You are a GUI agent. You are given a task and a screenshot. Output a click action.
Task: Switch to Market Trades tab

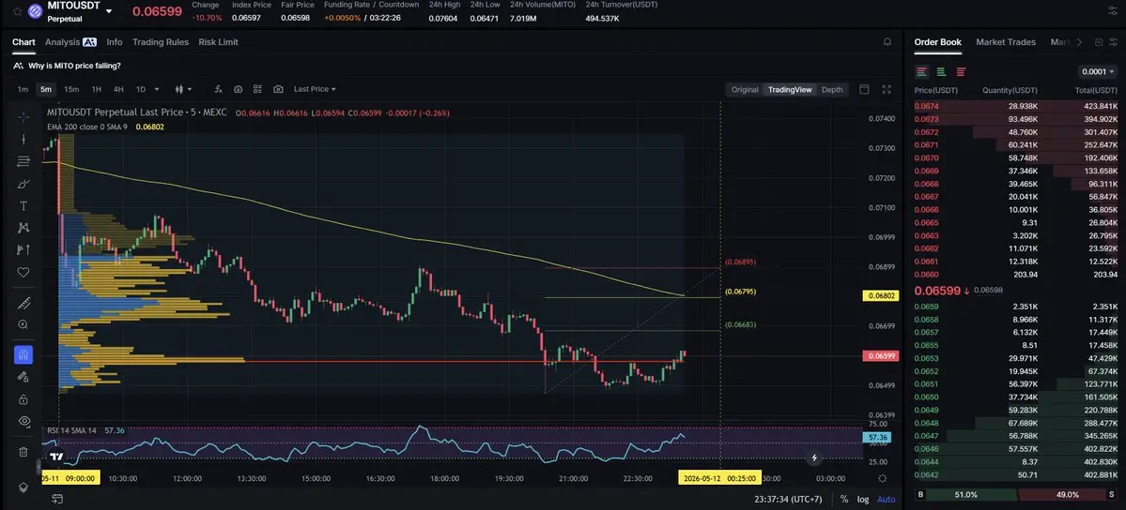(x=1006, y=42)
